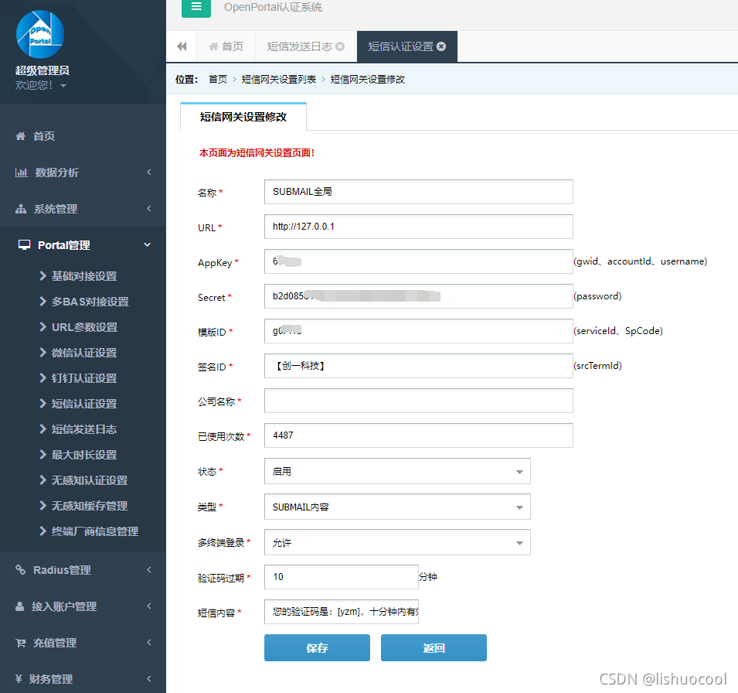
Task: Open 基础对接设置 in the sidebar
Action: tap(83, 276)
